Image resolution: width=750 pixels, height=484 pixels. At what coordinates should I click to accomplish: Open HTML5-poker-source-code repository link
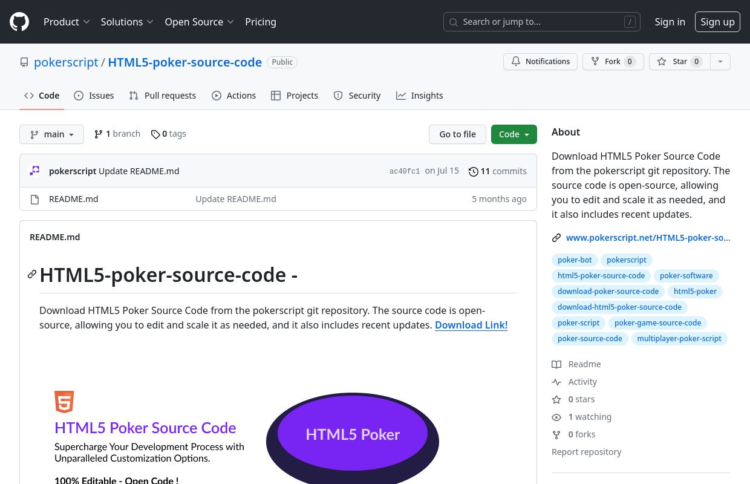point(185,62)
